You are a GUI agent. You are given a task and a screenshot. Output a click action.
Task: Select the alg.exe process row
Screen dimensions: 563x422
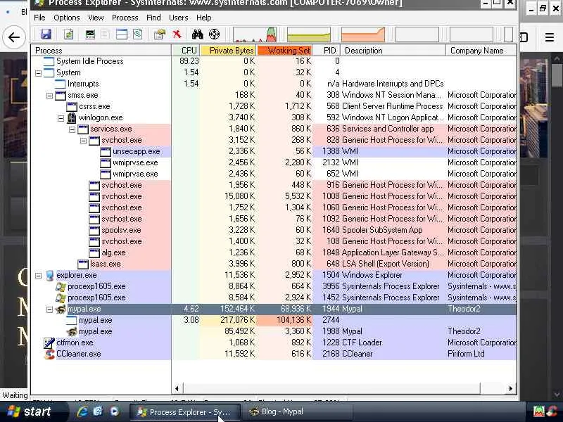click(274, 252)
